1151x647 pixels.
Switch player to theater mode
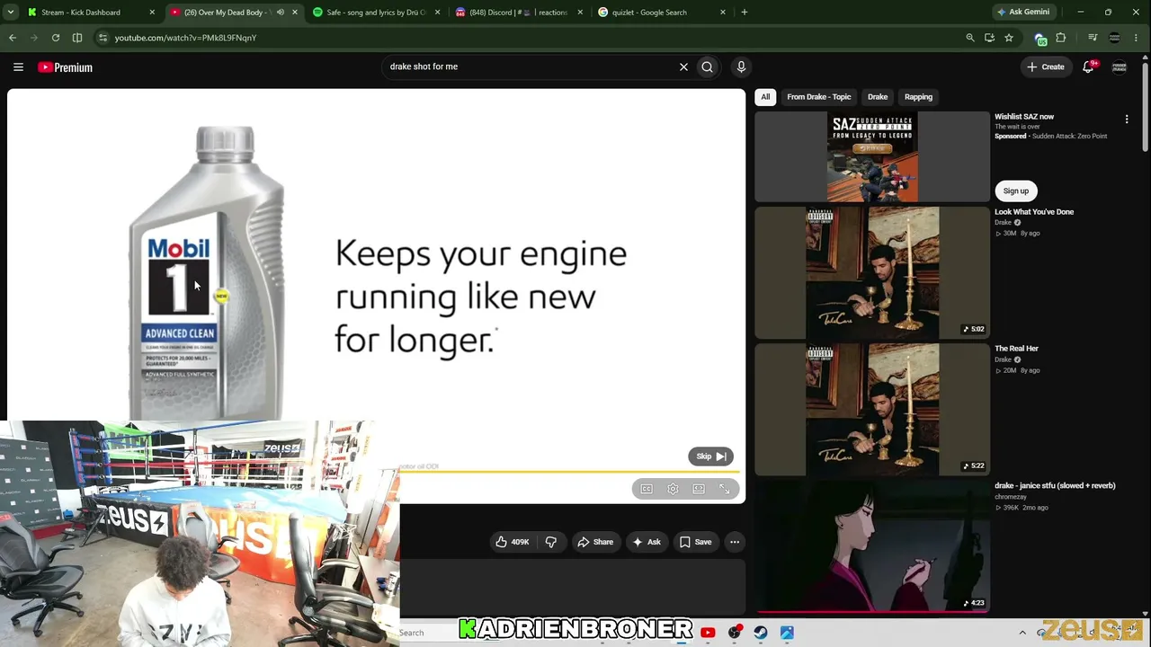click(699, 489)
